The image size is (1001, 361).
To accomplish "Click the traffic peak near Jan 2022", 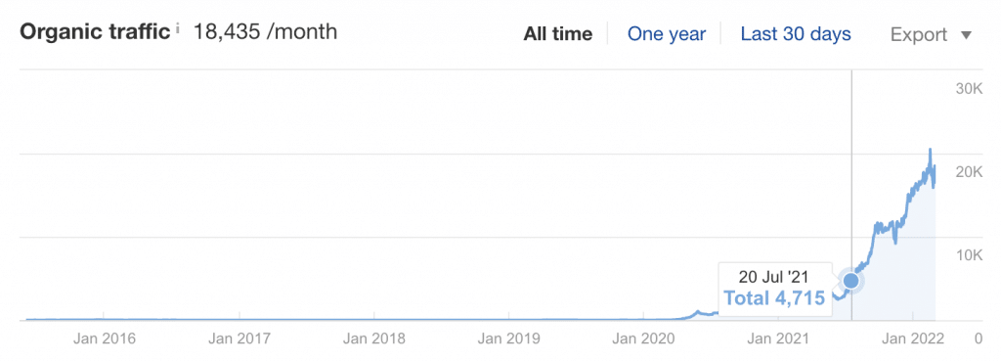I will tap(931, 150).
